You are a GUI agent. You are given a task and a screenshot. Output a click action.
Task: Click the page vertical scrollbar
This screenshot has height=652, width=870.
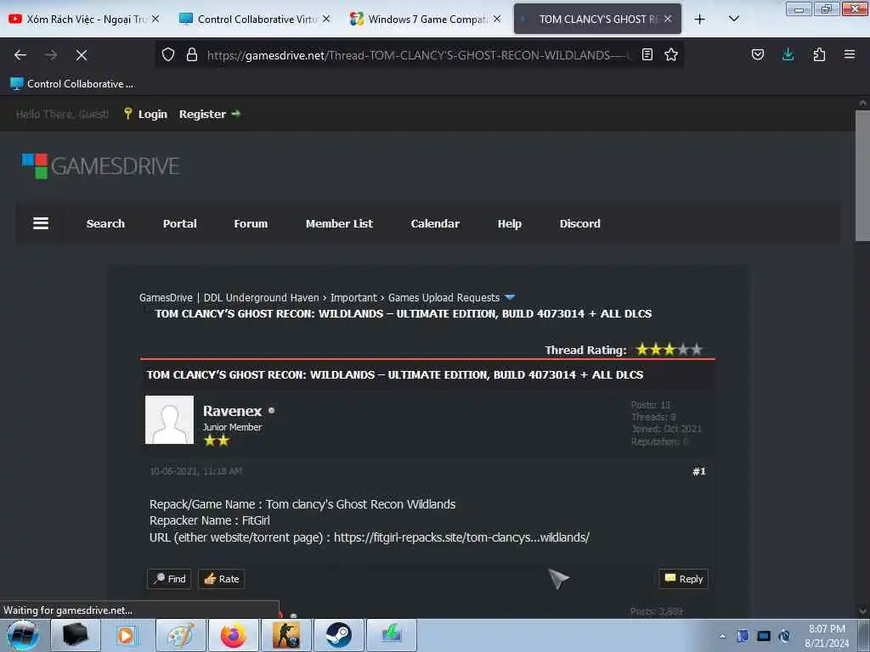pyautogui.click(x=862, y=175)
